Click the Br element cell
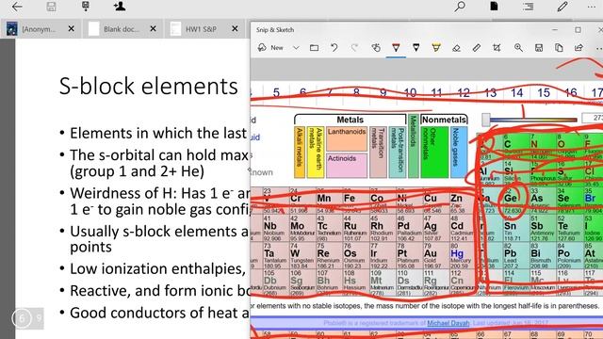This screenshot has height=339, width=603. tap(594, 201)
